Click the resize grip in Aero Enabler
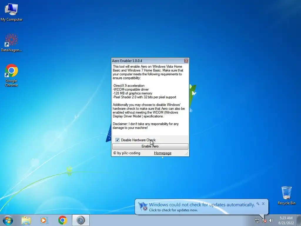Viewport: 301px width, 226px height. click(186, 154)
